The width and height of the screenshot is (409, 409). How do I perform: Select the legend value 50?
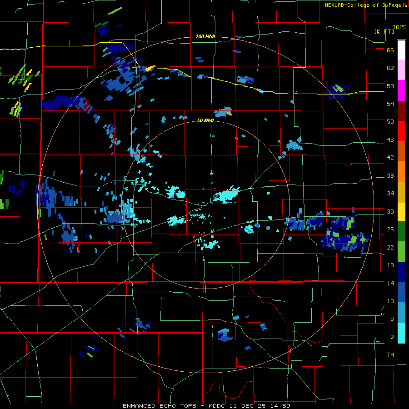390,122
